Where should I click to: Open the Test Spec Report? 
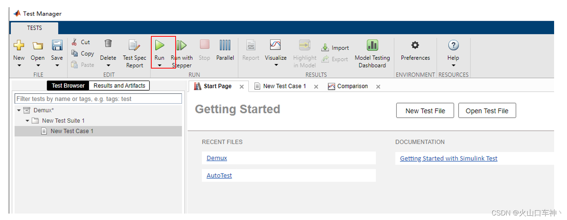coord(134,53)
